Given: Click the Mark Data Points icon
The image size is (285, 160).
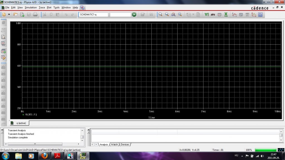Looking at the screenshot, I should pyautogui.click(x=254, y=14).
